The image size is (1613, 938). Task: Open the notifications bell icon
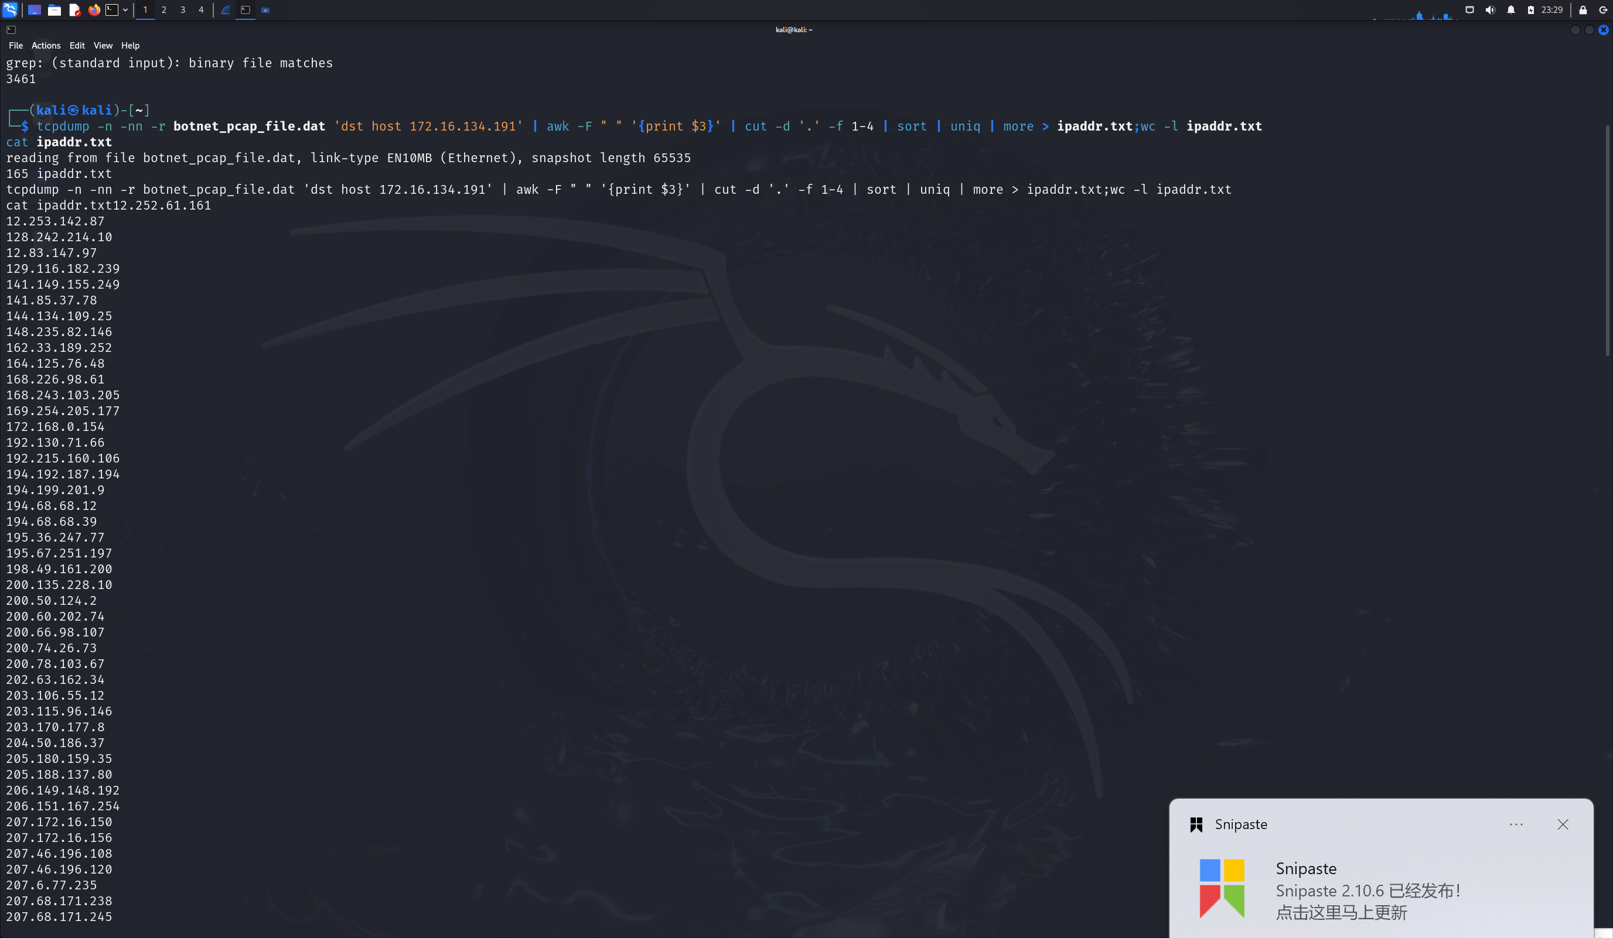click(x=1510, y=9)
